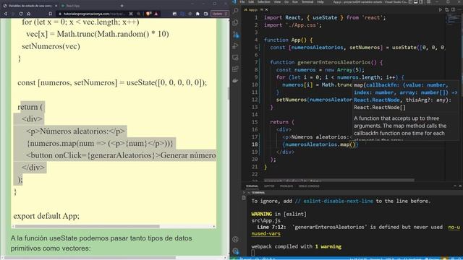The image size is (463, 260).
Task: Switch to the DEBUG CONSOLE panel tab
Action: tap(309, 186)
